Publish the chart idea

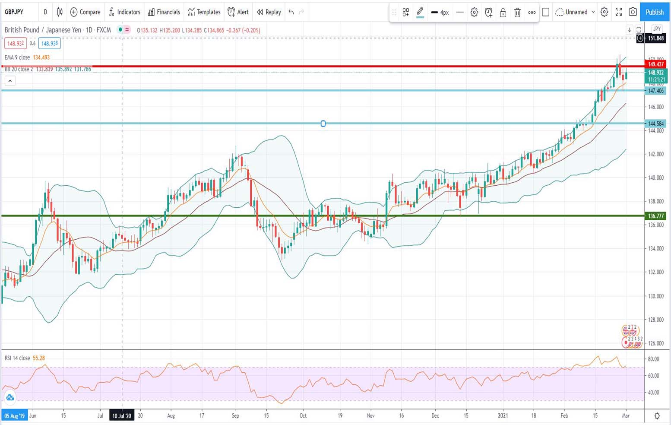654,12
